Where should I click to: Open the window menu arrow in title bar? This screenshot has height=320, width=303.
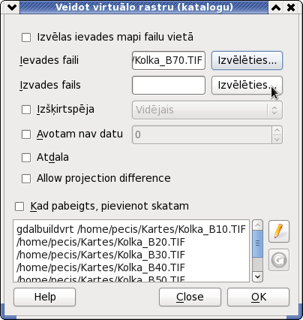(12, 8)
